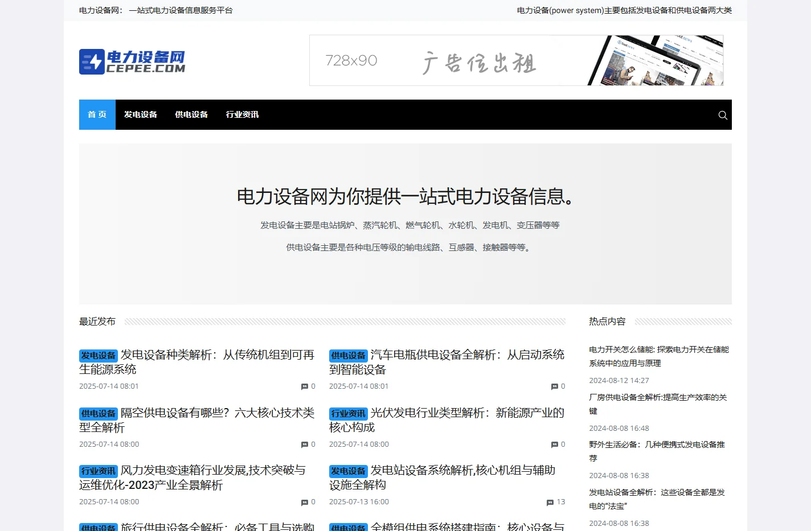The height and width of the screenshot is (531, 811).
Task: Open 发电设备 navigation menu item
Action: [x=141, y=114]
